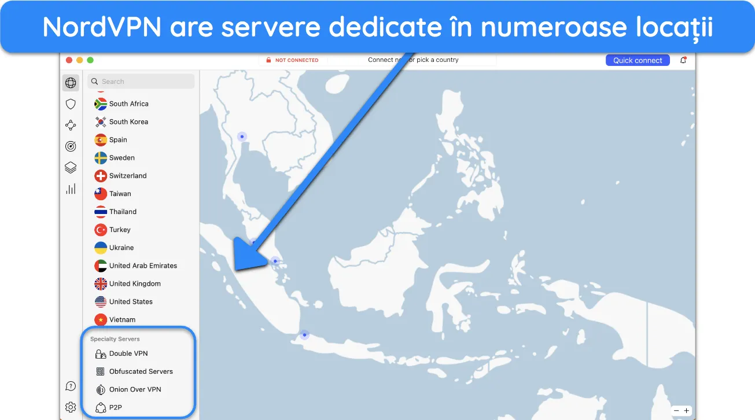Click the Singapore server dot on map
This screenshot has width=755, height=420.
[275, 261]
